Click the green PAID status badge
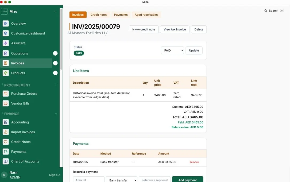Image resolution: width=290 pixels, height=182 pixels. coord(79,53)
